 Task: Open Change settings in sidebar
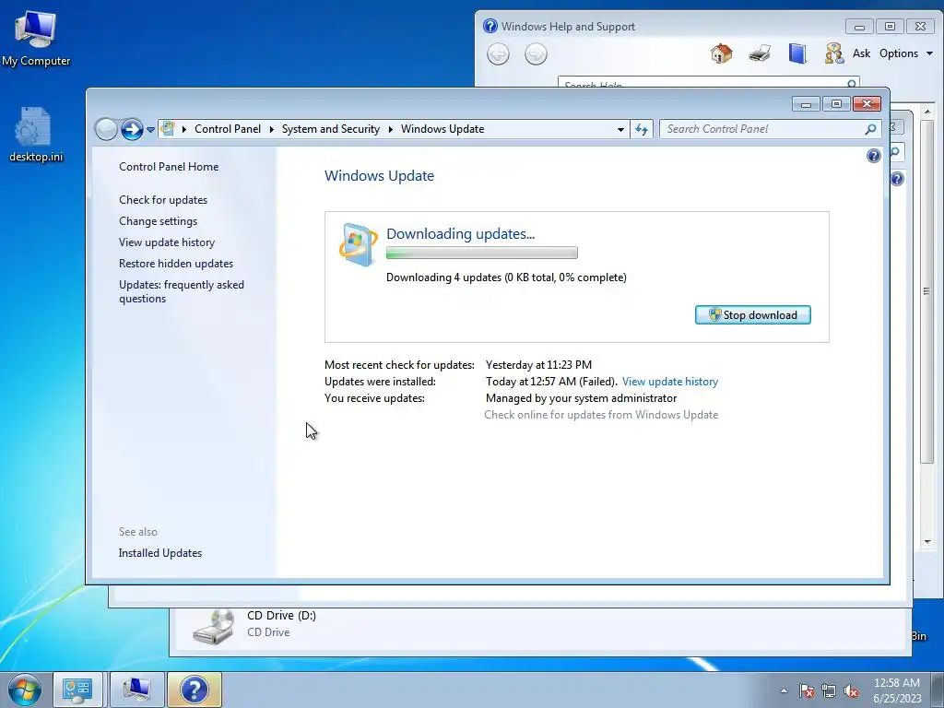[x=159, y=221]
